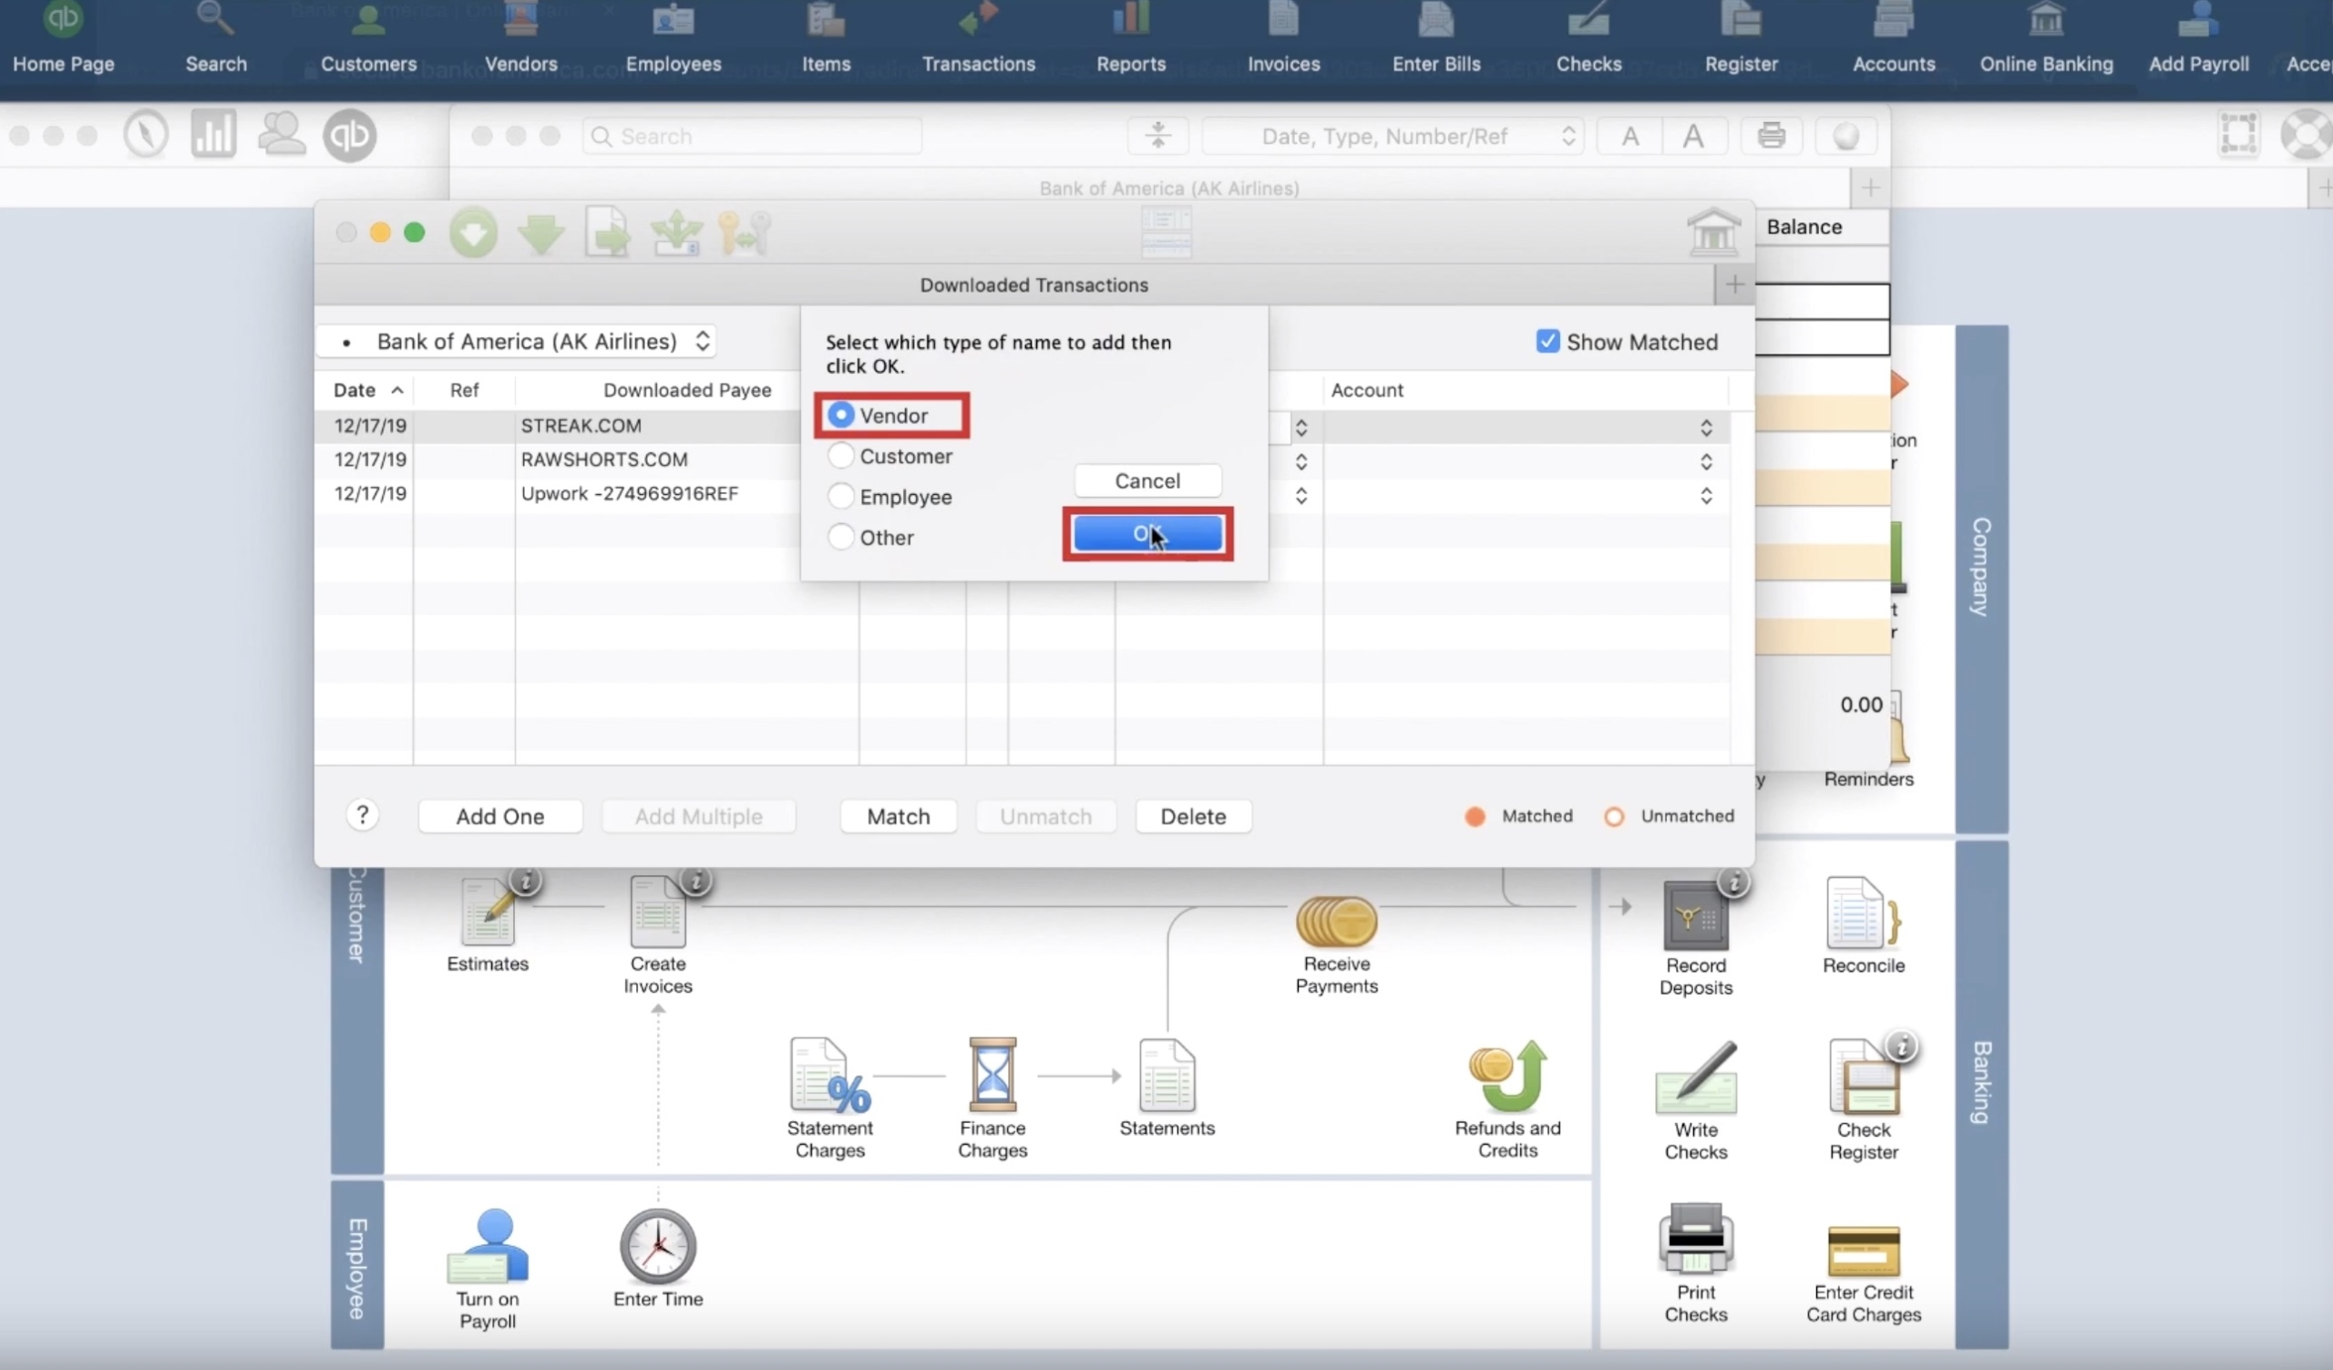
Task: Select the RAWSHORTS.COM downloaded payee
Action: [603, 459]
